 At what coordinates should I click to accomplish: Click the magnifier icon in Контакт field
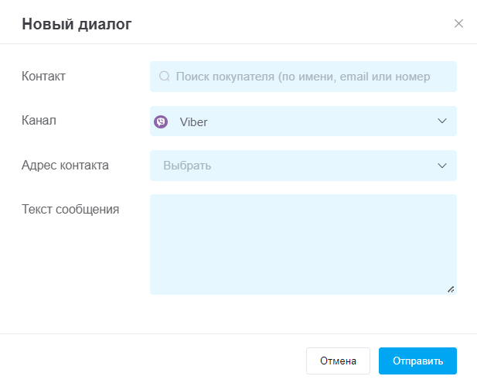164,76
